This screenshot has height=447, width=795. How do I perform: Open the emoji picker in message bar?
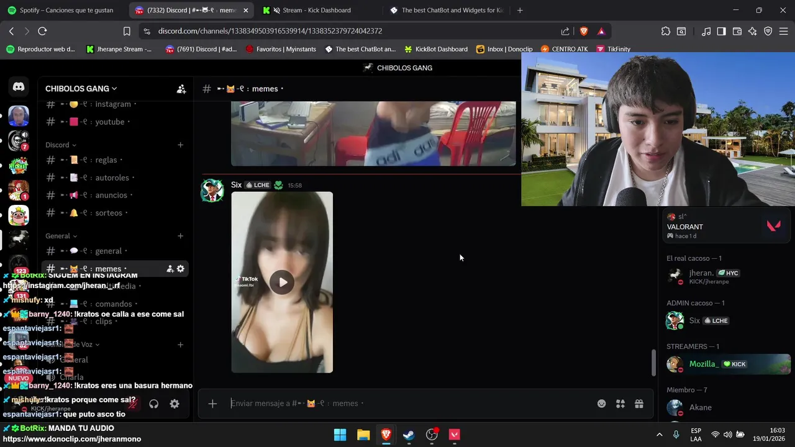[601, 404]
